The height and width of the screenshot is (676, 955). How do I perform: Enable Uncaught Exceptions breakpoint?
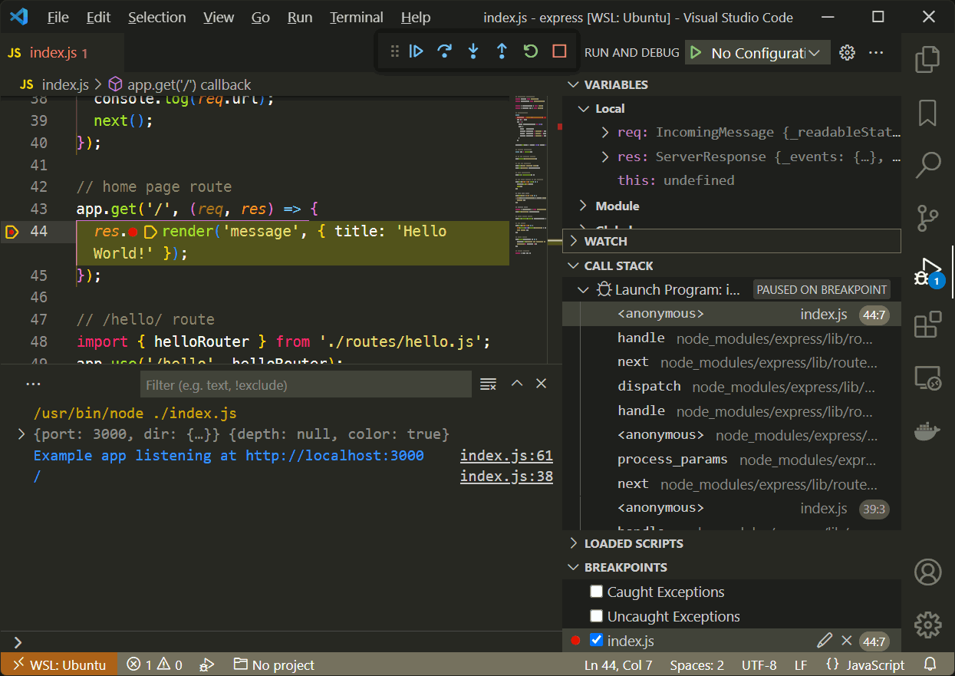click(x=597, y=616)
